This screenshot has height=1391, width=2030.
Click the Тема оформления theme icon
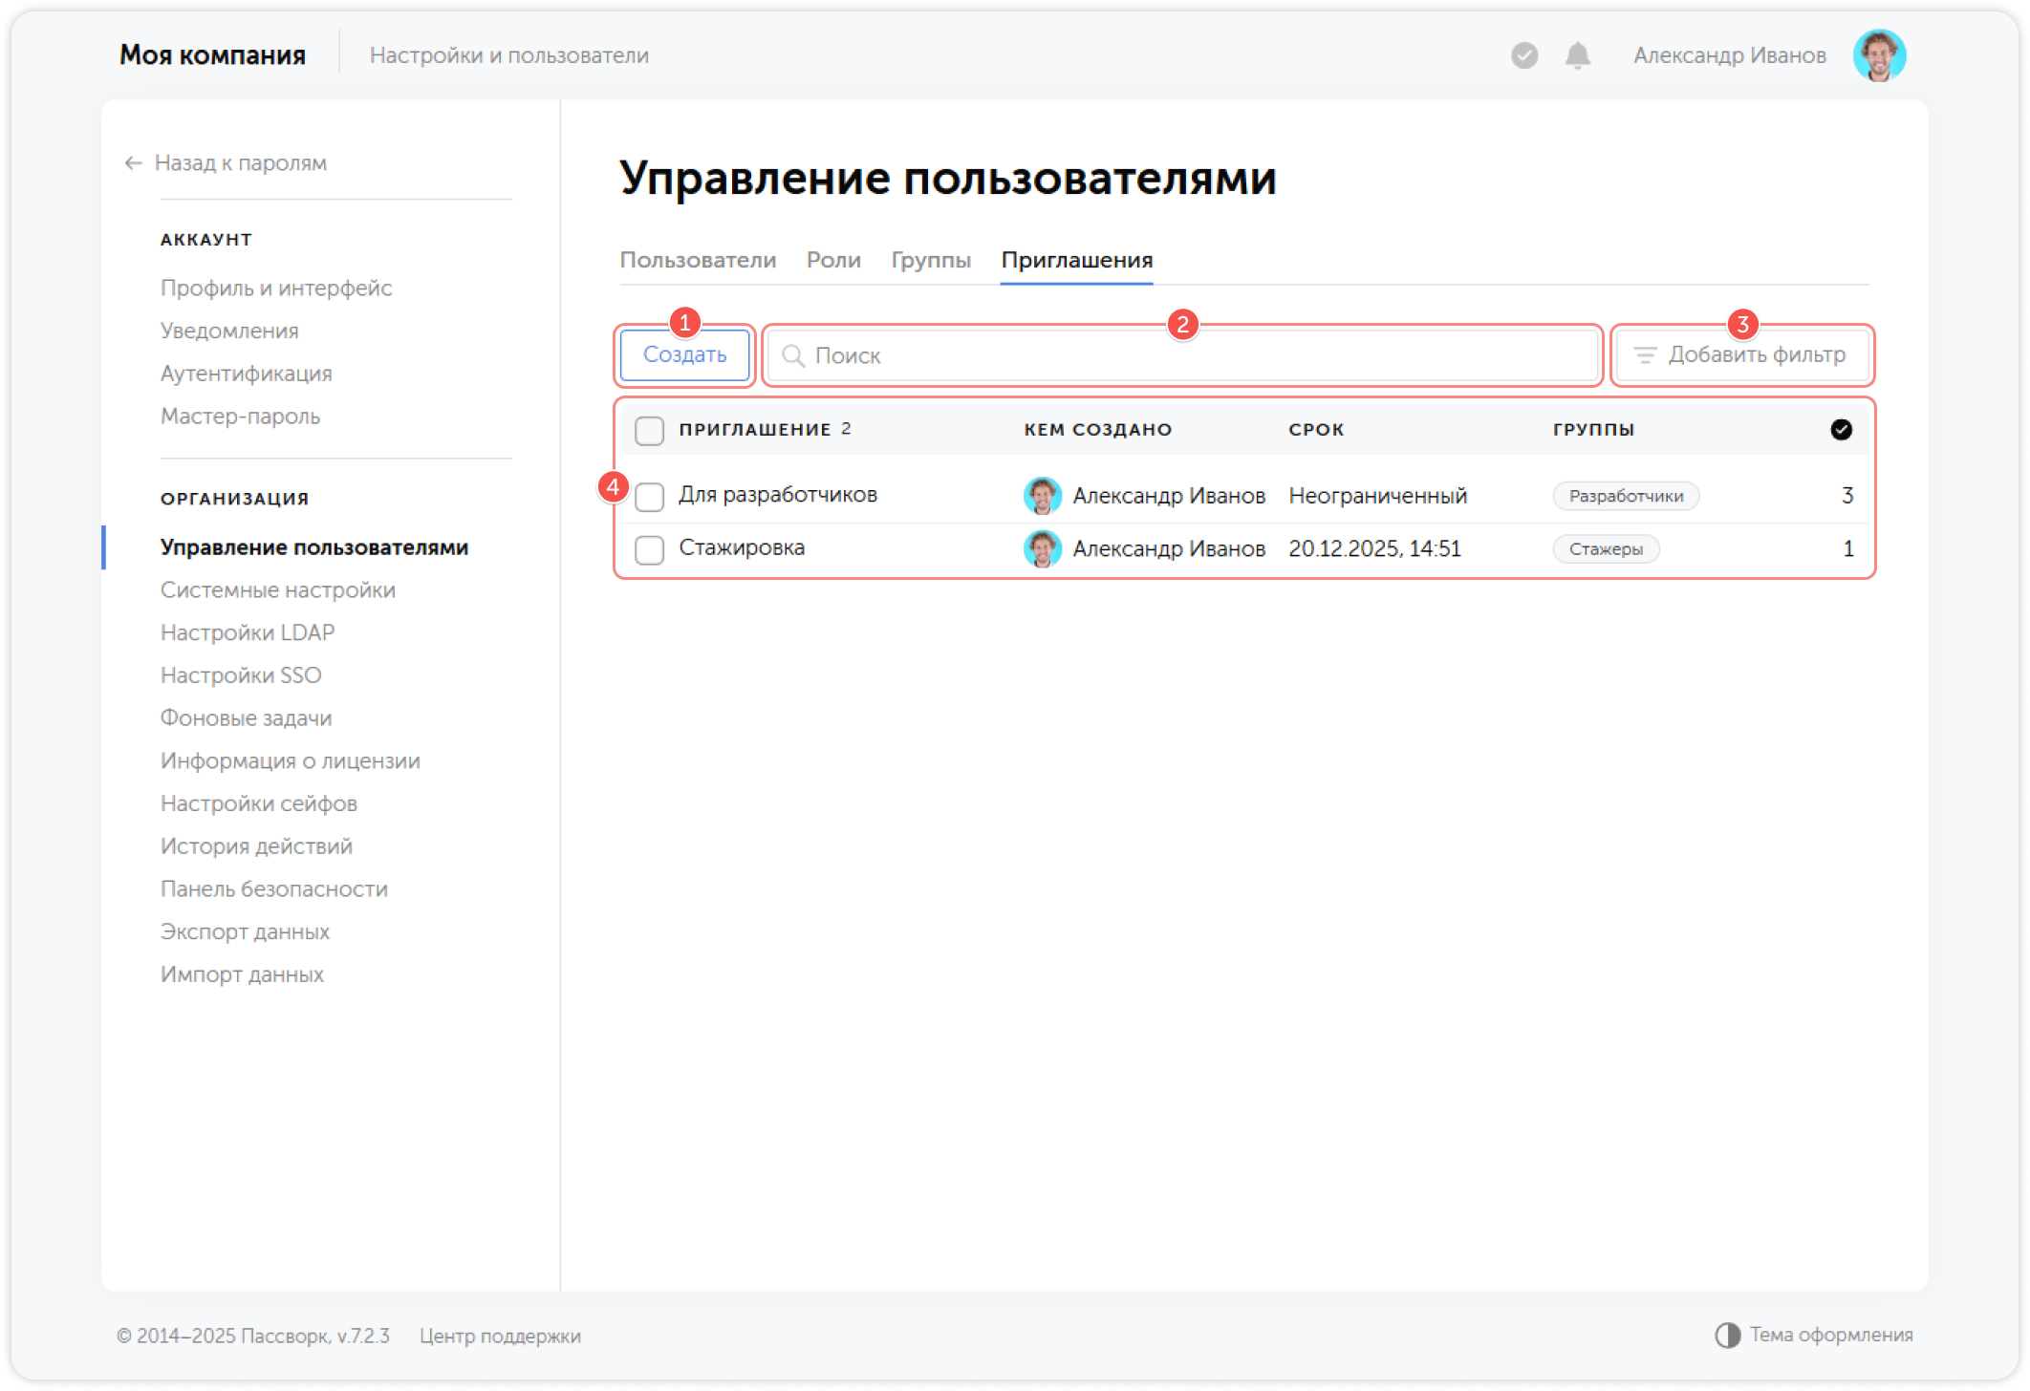coord(1727,1335)
